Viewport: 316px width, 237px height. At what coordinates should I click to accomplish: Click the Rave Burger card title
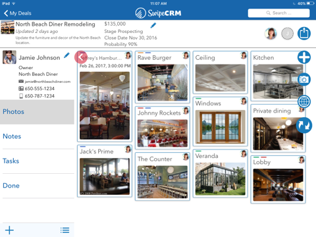[x=154, y=58]
